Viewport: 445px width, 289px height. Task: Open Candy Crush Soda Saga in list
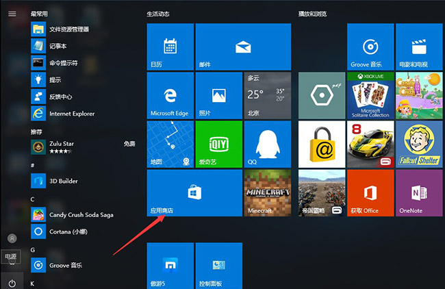72,214
